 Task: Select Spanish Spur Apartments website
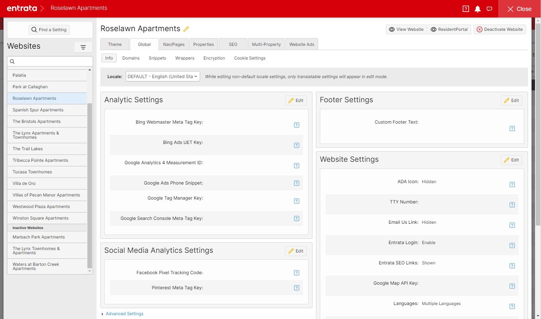(47, 110)
